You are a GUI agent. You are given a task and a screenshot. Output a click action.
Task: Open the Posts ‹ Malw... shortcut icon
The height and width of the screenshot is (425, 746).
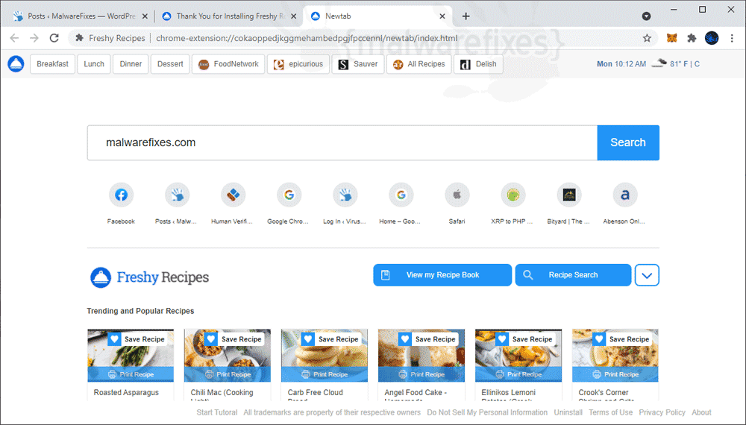tap(177, 195)
